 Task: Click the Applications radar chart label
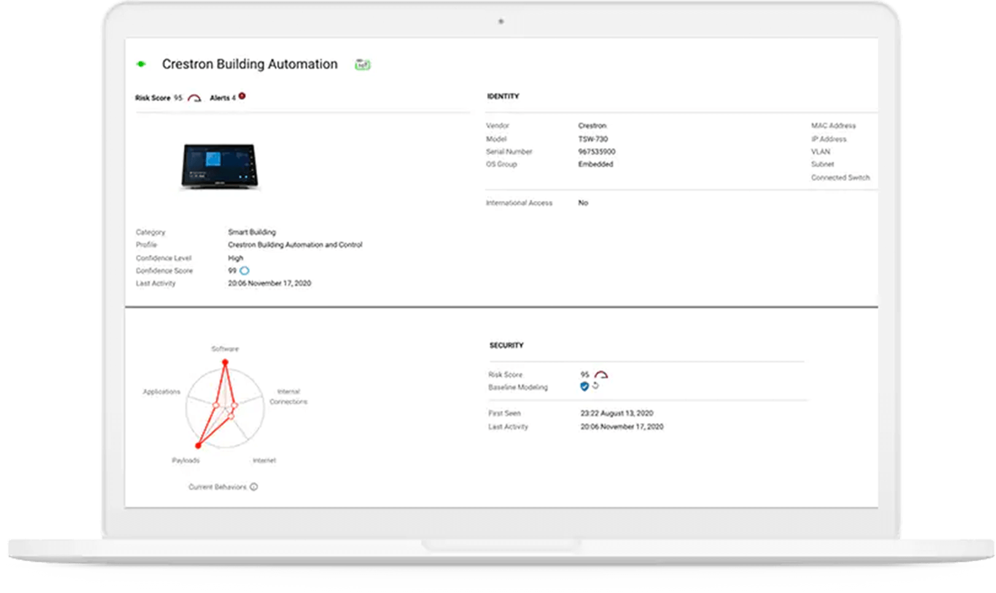pos(161,392)
